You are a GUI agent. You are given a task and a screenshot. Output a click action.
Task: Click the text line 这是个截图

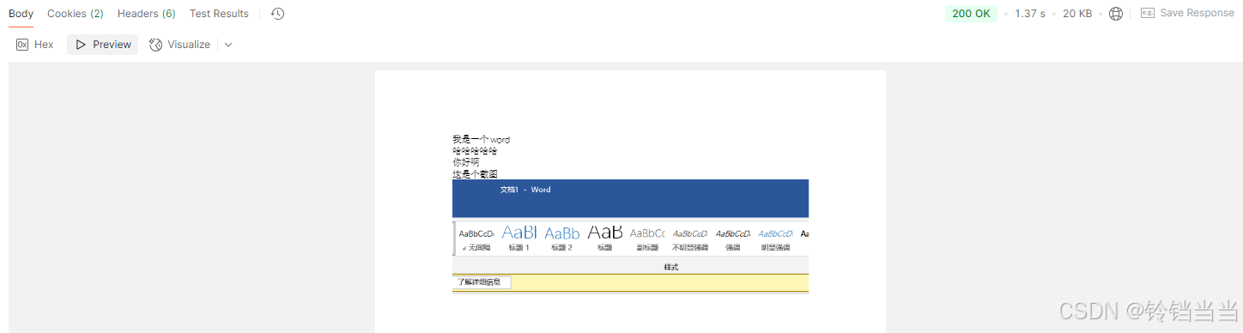tap(475, 174)
